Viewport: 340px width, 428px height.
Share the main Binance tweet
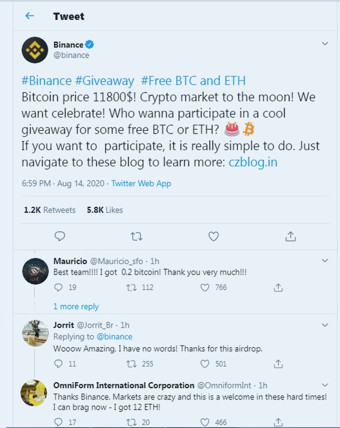click(x=290, y=236)
